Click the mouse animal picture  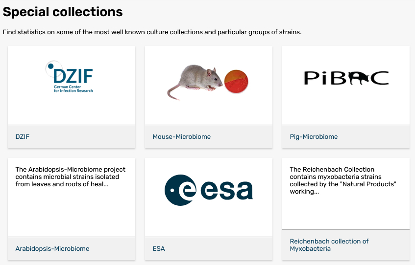(x=195, y=82)
